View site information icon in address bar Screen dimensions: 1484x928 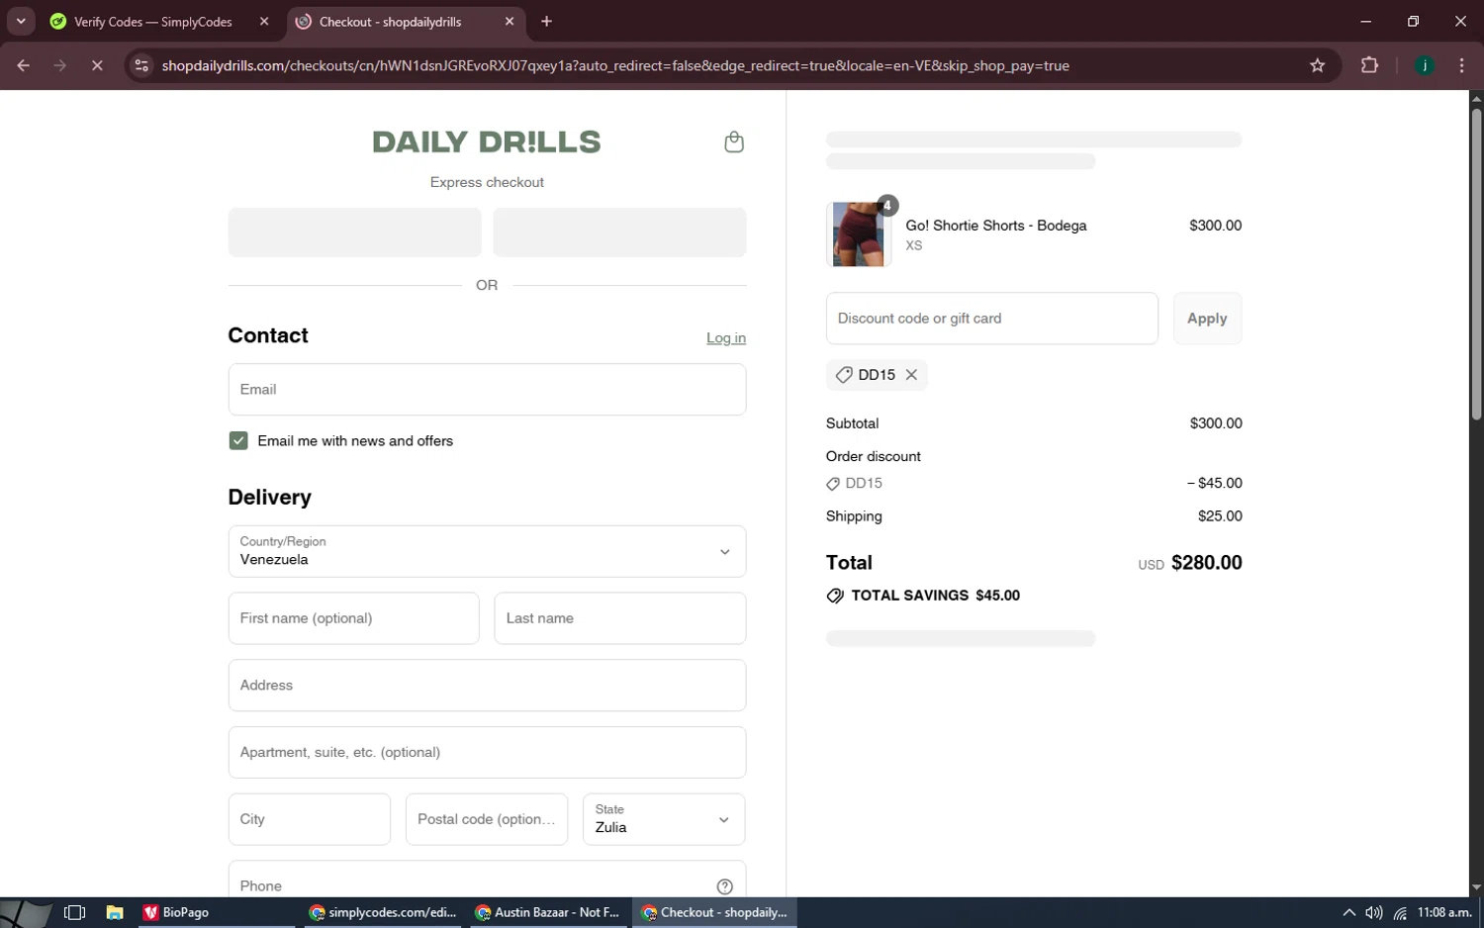coord(141,65)
